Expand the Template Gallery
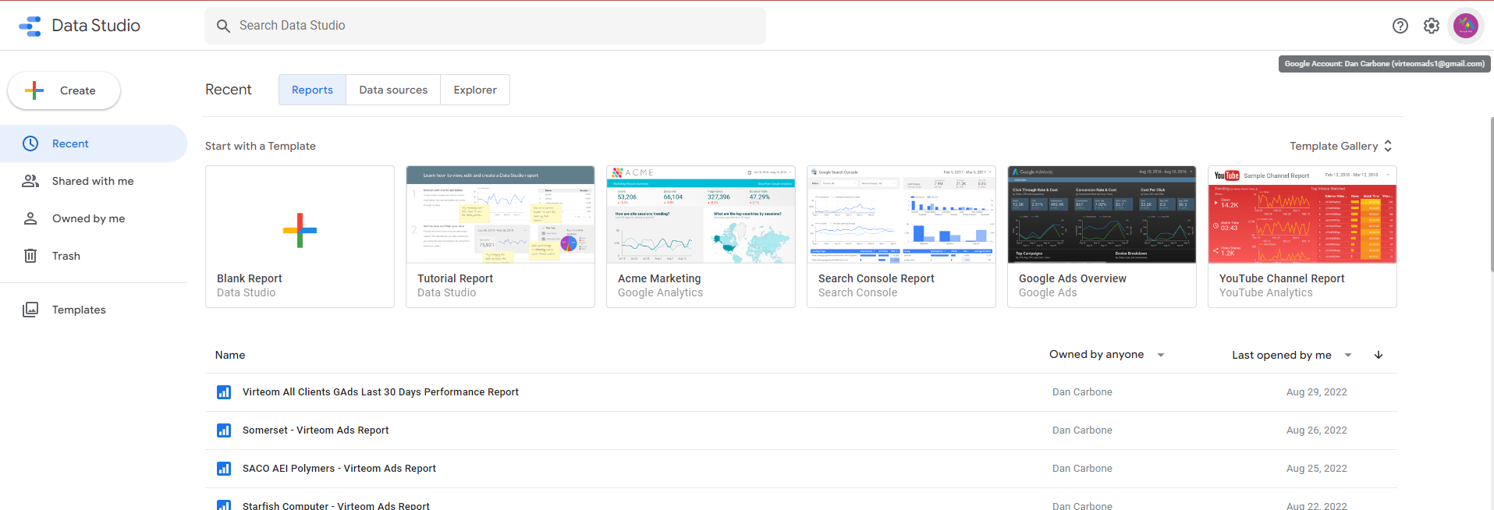The width and height of the screenshot is (1494, 510). [x=1340, y=146]
